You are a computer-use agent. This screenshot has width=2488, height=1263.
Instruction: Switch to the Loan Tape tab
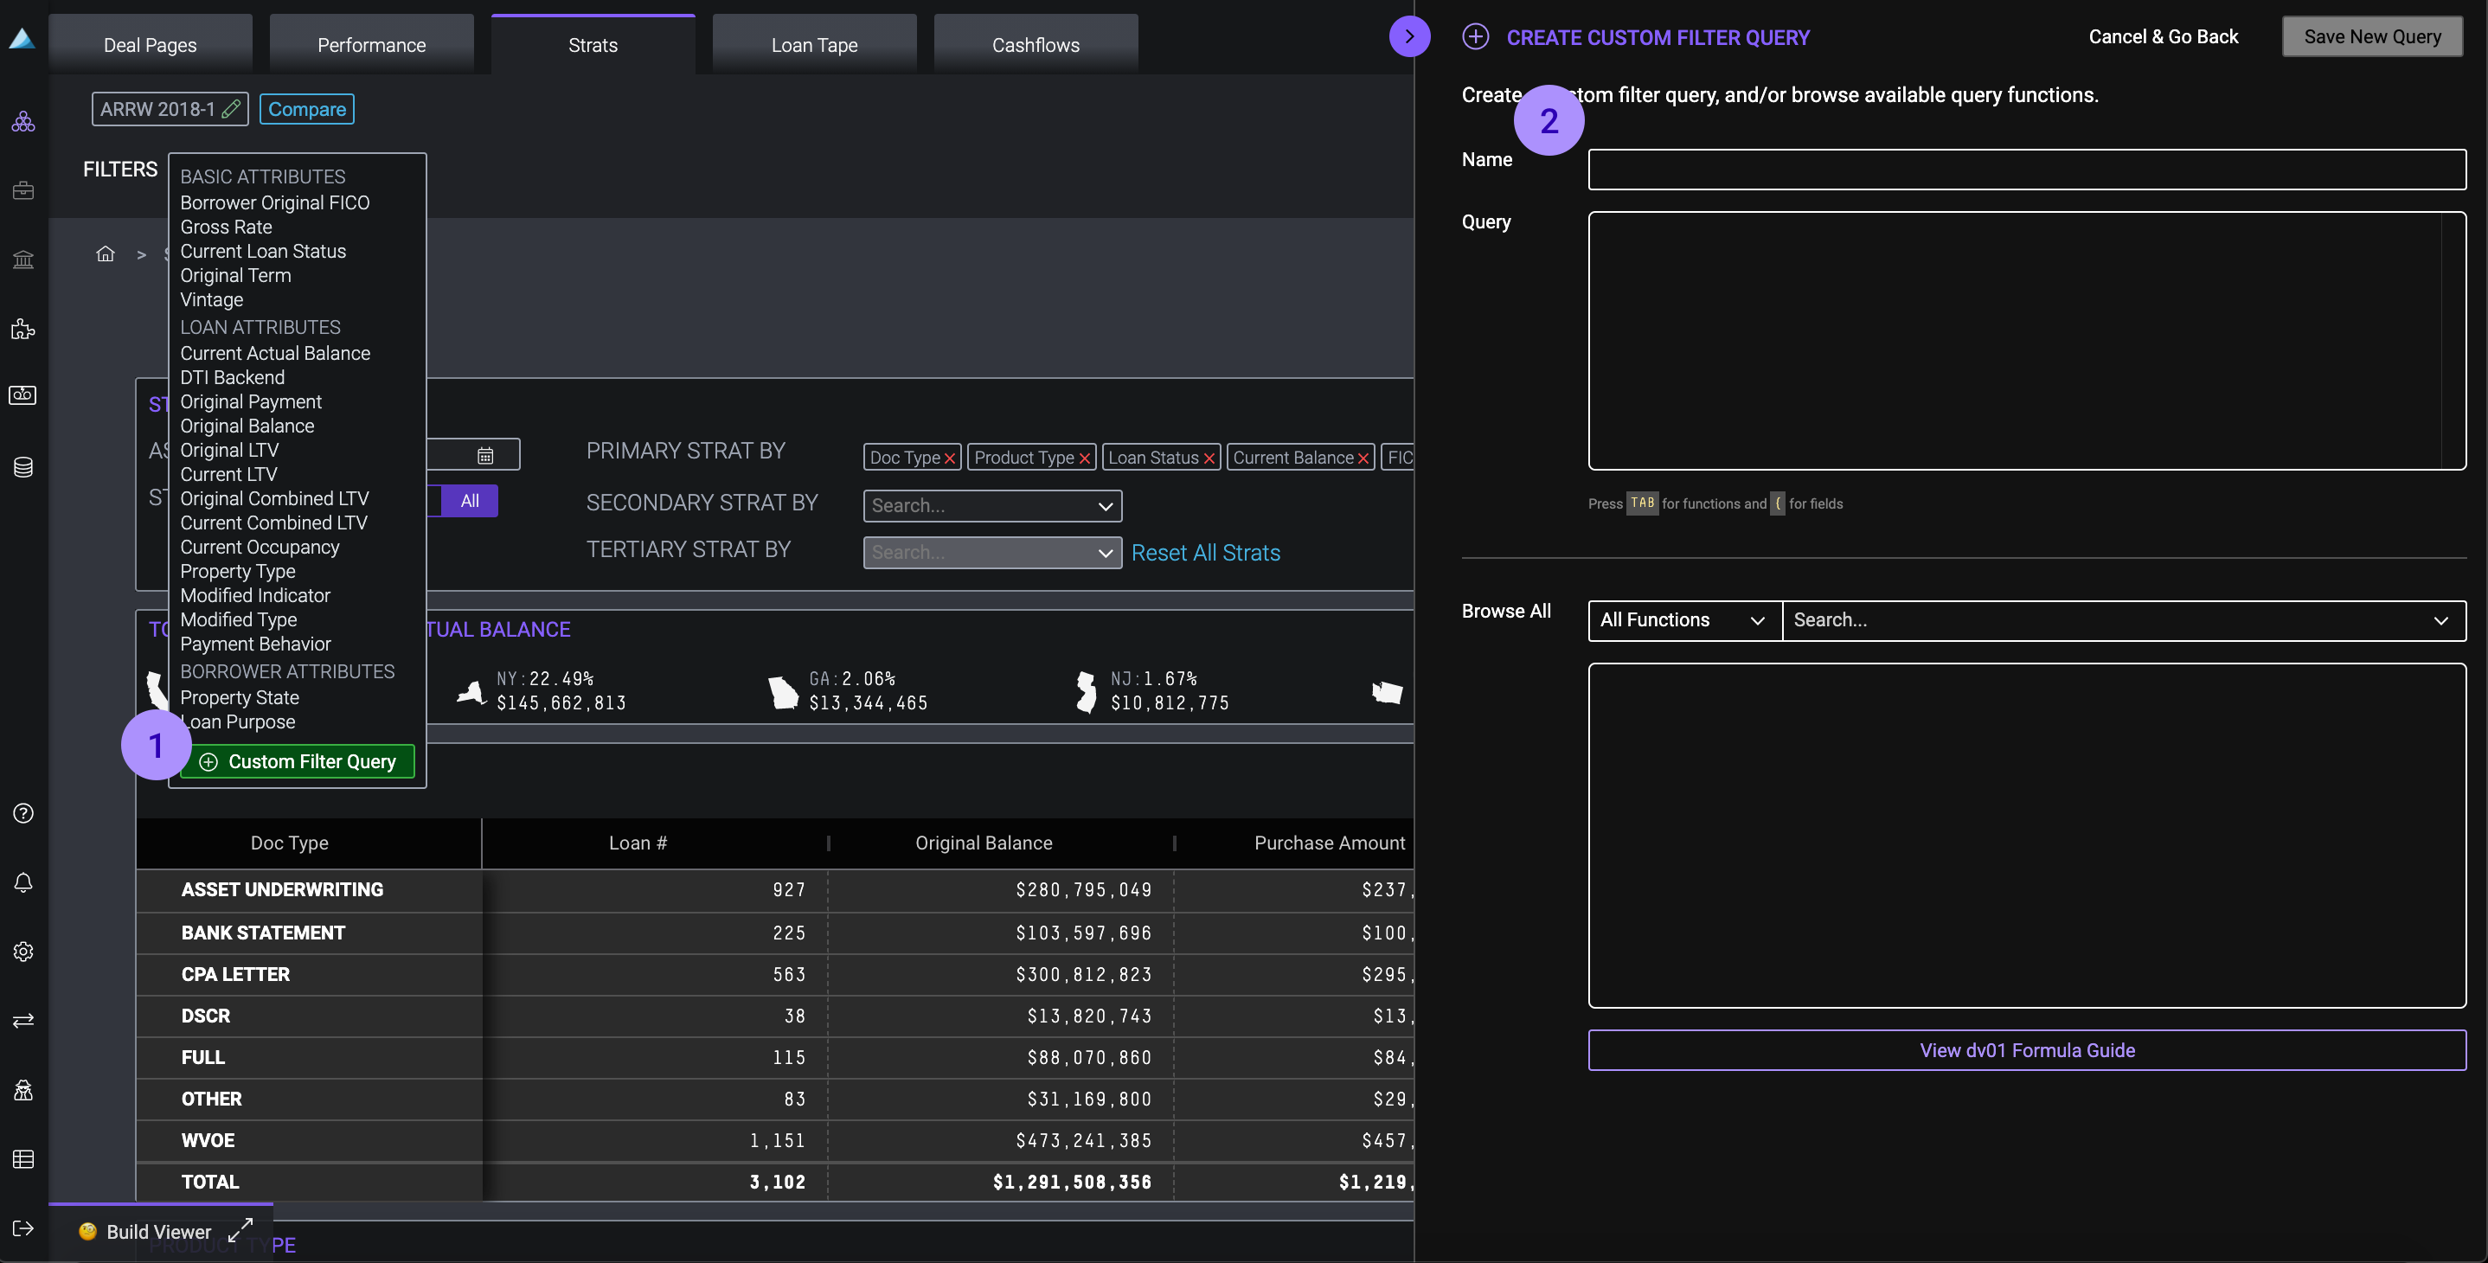pyautogui.click(x=814, y=44)
